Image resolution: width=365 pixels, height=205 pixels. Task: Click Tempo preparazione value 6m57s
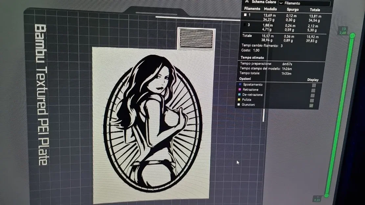[287, 64]
